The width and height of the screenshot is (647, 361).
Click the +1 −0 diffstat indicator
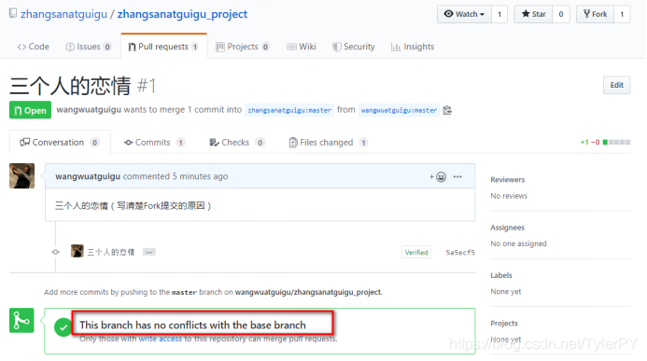[x=605, y=142]
